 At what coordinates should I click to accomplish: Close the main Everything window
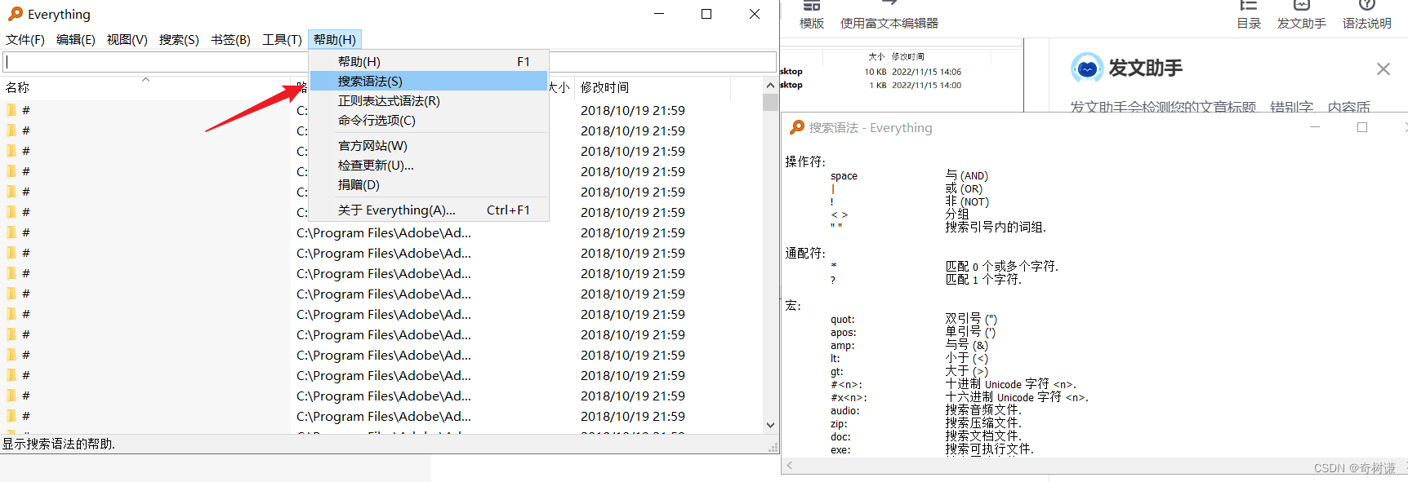pos(755,14)
